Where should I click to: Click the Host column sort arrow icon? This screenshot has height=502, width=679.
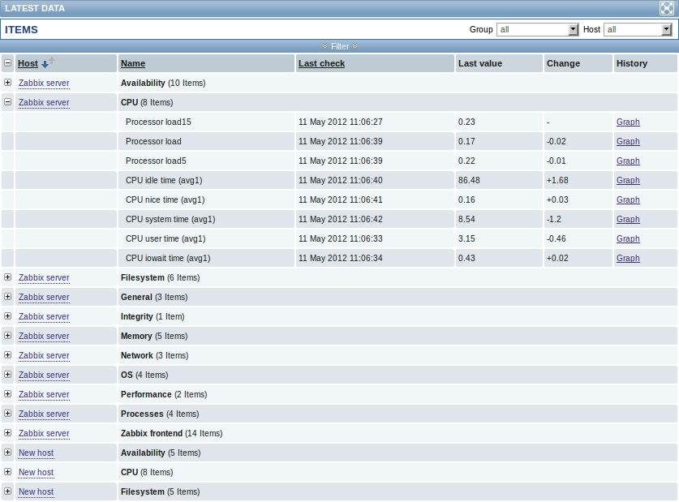[x=48, y=62]
